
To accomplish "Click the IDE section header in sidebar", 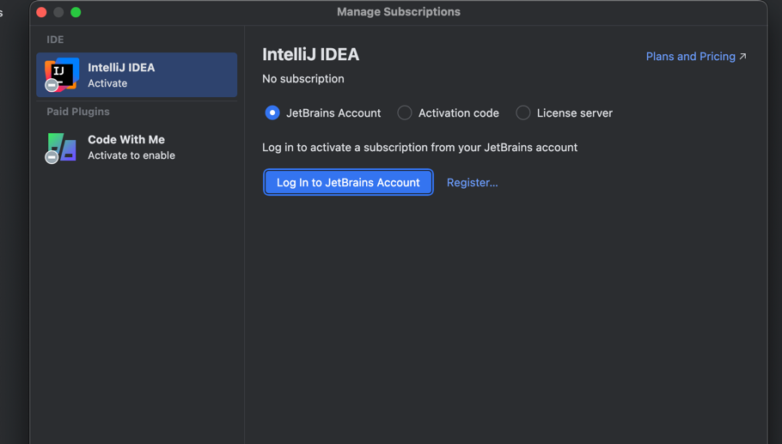I will [55, 40].
